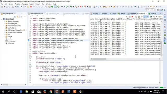Open the Debug icon dropdown arrow
This screenshot has width=167, height=94.
coord(64,7)
